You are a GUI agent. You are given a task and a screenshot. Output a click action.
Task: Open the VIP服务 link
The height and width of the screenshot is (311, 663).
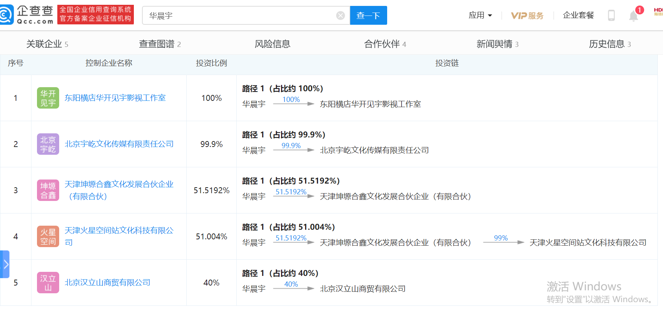pos(527,16)
